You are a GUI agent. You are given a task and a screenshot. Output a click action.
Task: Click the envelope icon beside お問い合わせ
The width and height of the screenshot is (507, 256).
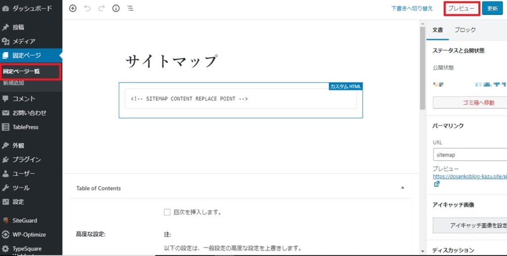(5, 113)
